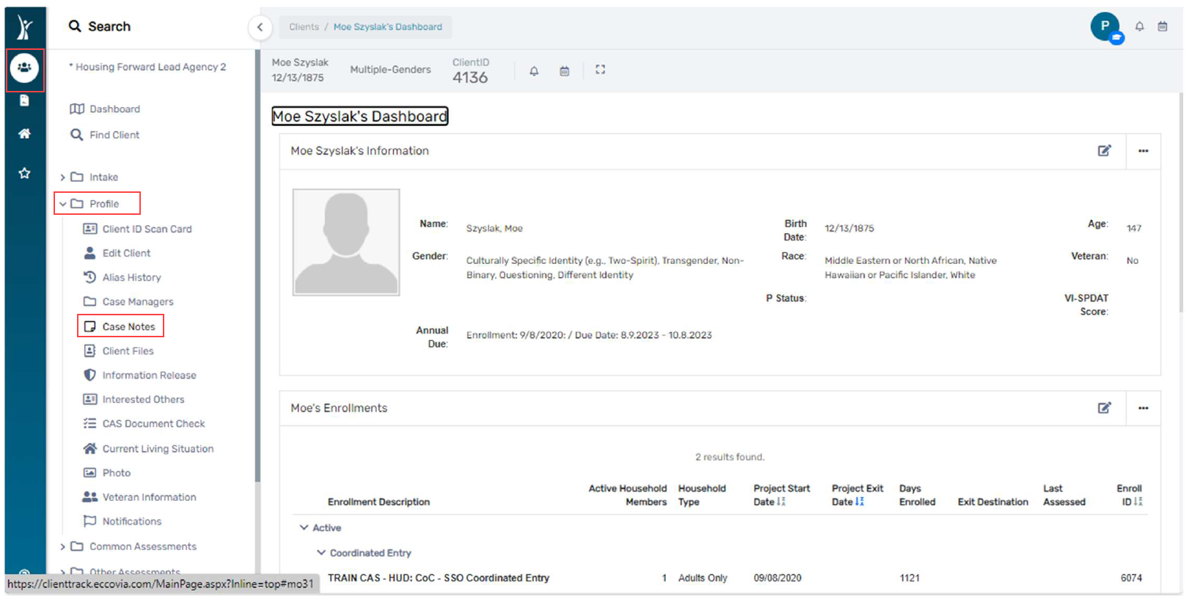The width and height of the screenshot is (1189, 602).
Task: Open favorites star icon in left rail
Action: click(x=24, y=173)
